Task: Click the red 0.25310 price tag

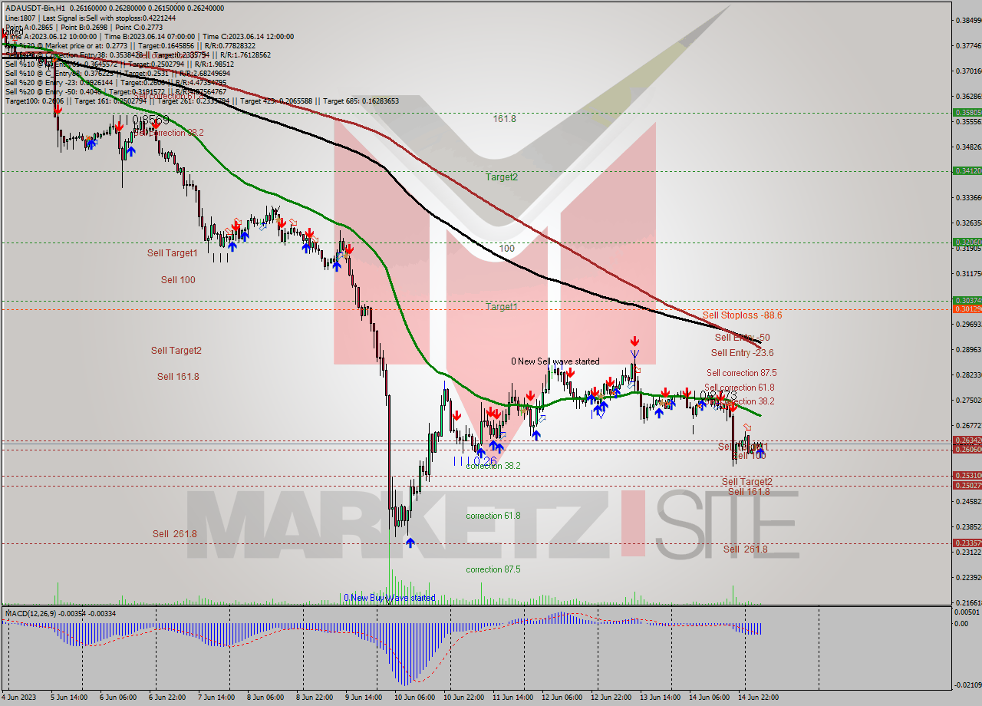Action: tap(967, 476)
